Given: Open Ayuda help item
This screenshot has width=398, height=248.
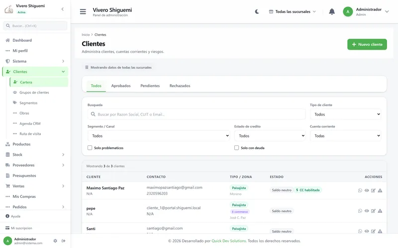Looking at the screenshot, I should click(x=13, y=216).
